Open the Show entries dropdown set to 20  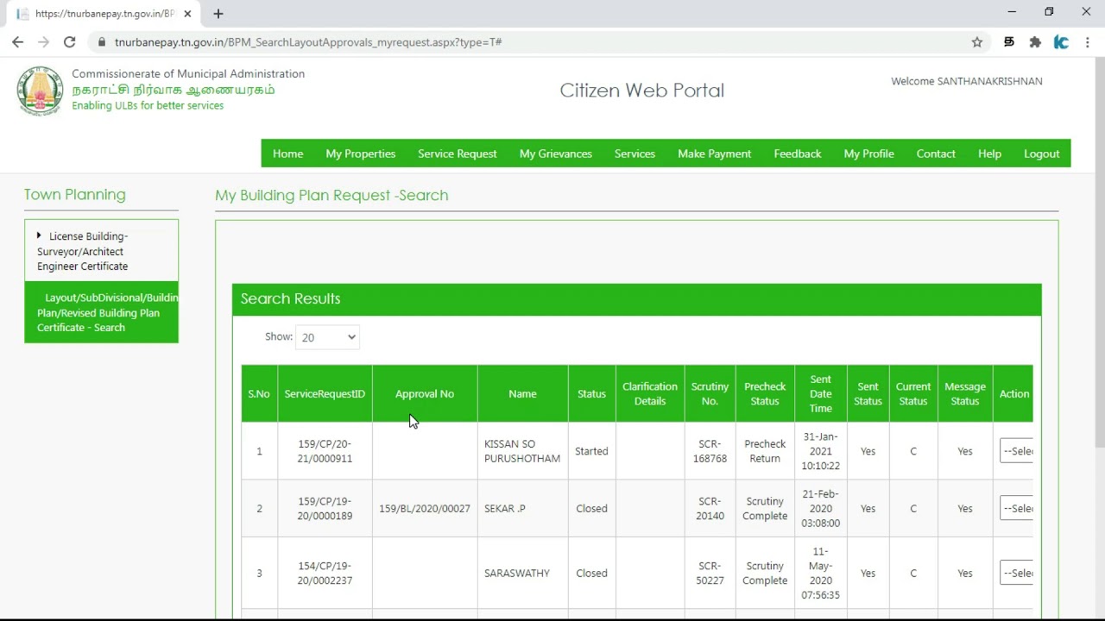click(x=327, y=337)
